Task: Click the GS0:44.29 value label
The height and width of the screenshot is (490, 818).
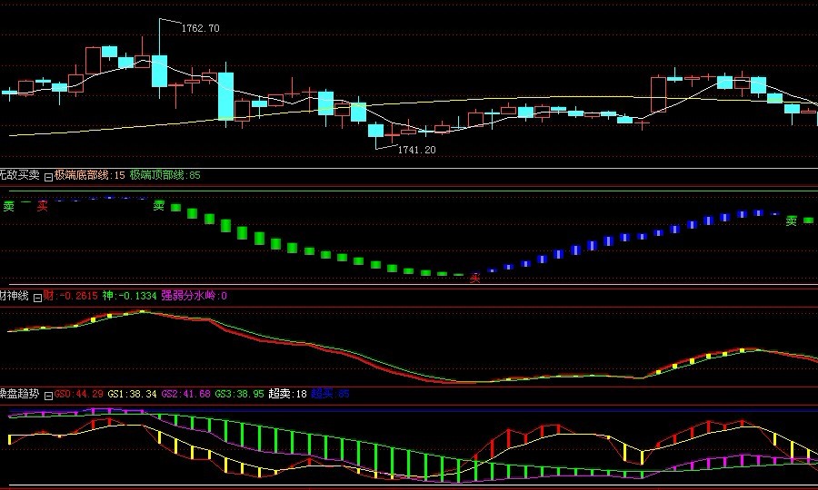Action: pos(79,394)
